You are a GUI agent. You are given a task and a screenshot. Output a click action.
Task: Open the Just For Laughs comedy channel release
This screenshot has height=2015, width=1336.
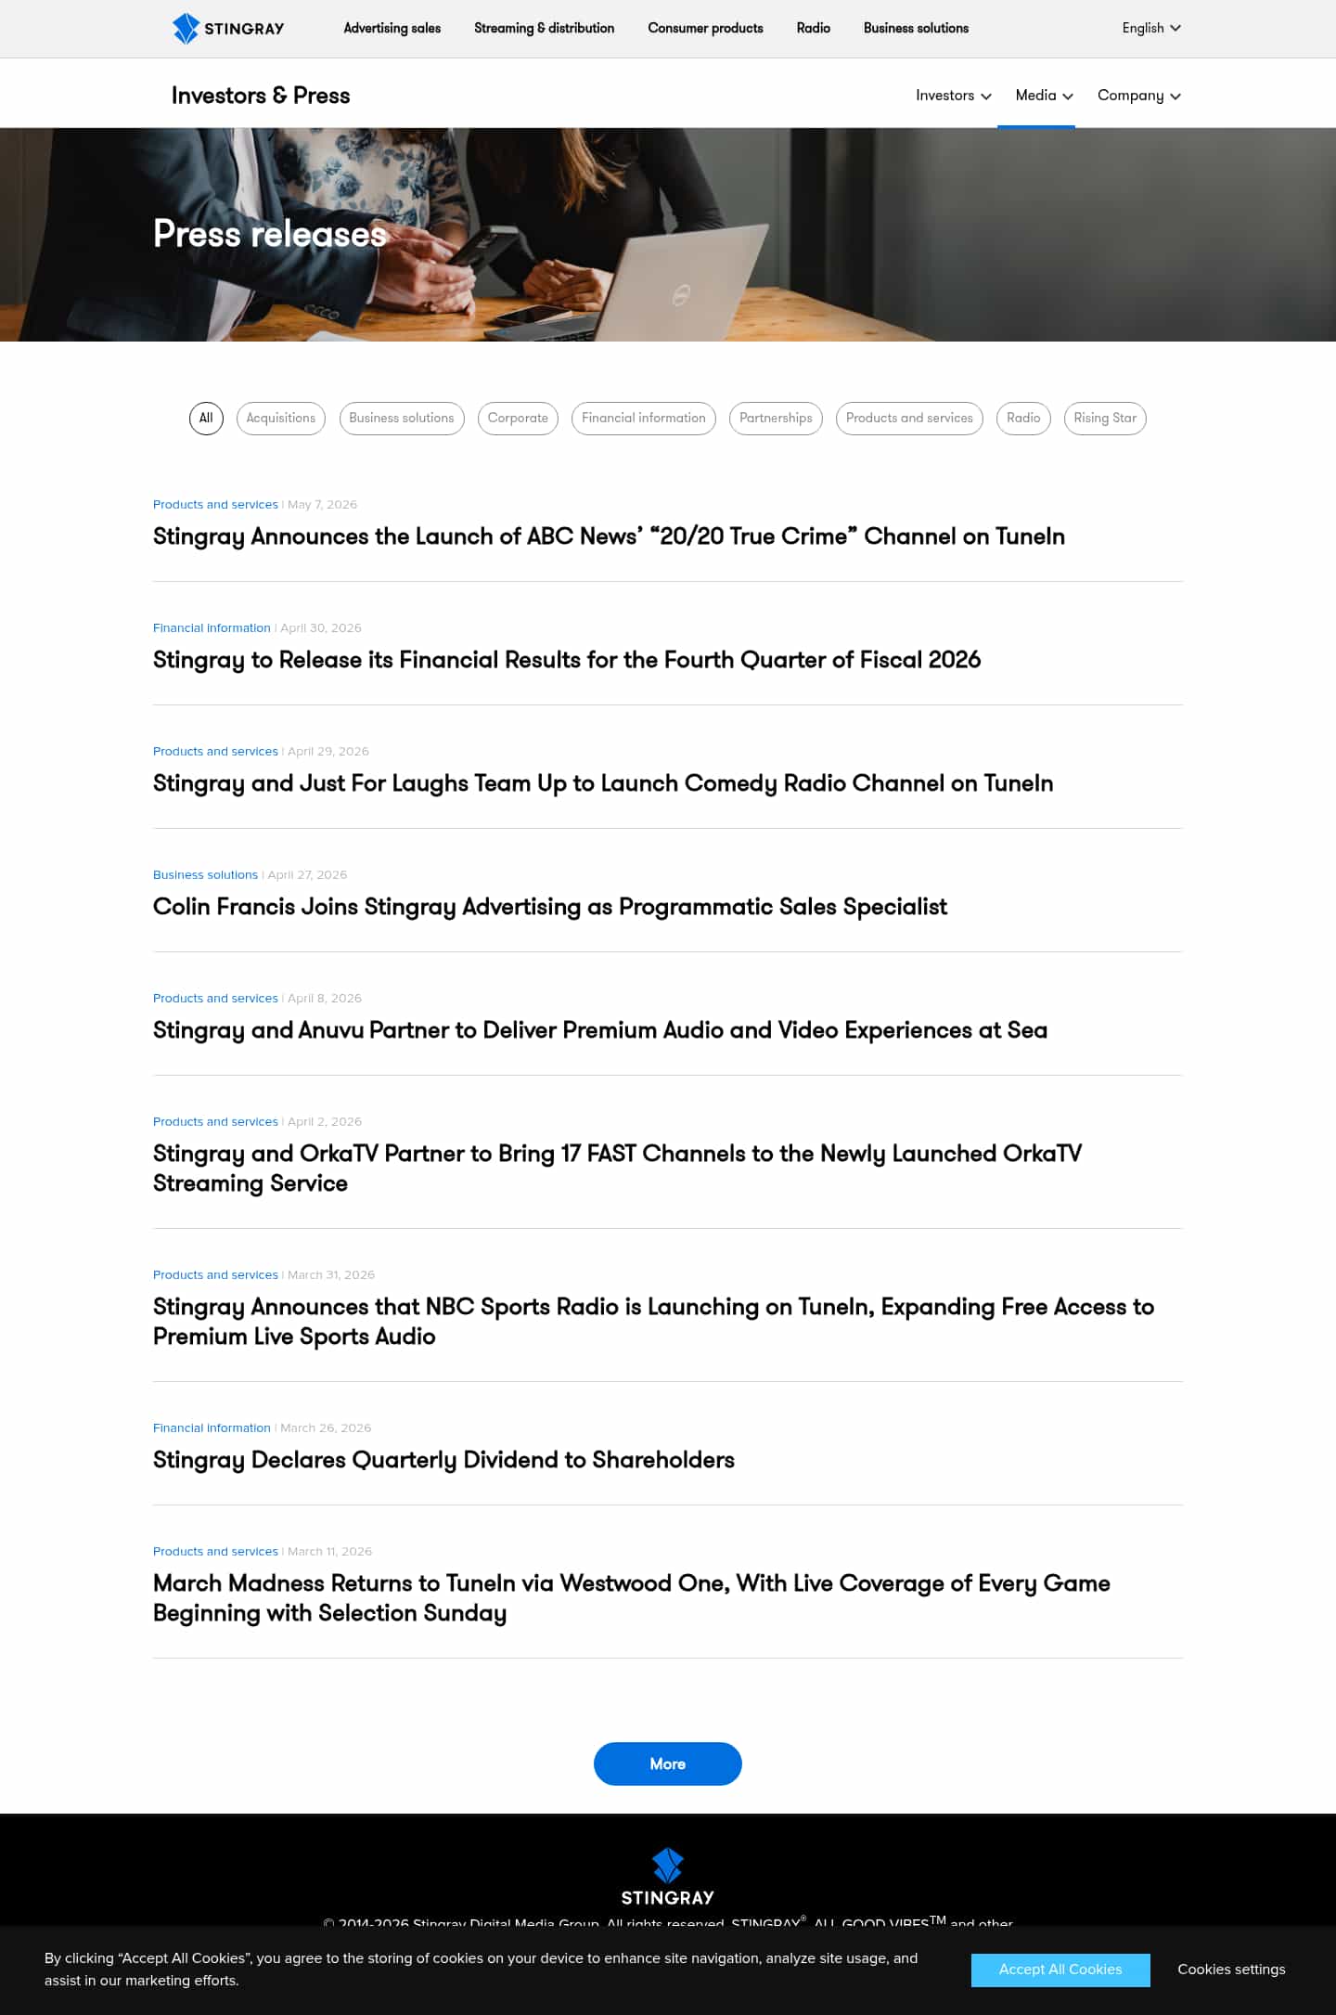click(x=603, y=783)
